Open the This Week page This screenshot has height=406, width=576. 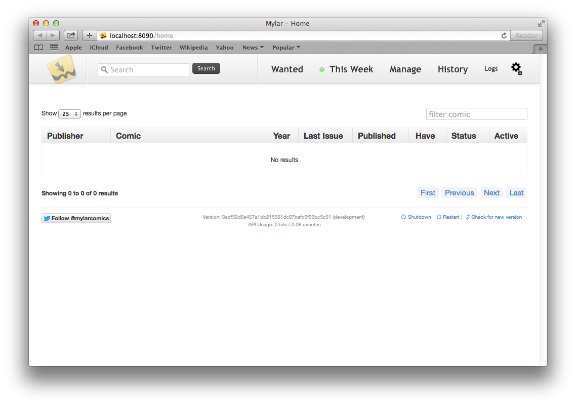[351, 69]
